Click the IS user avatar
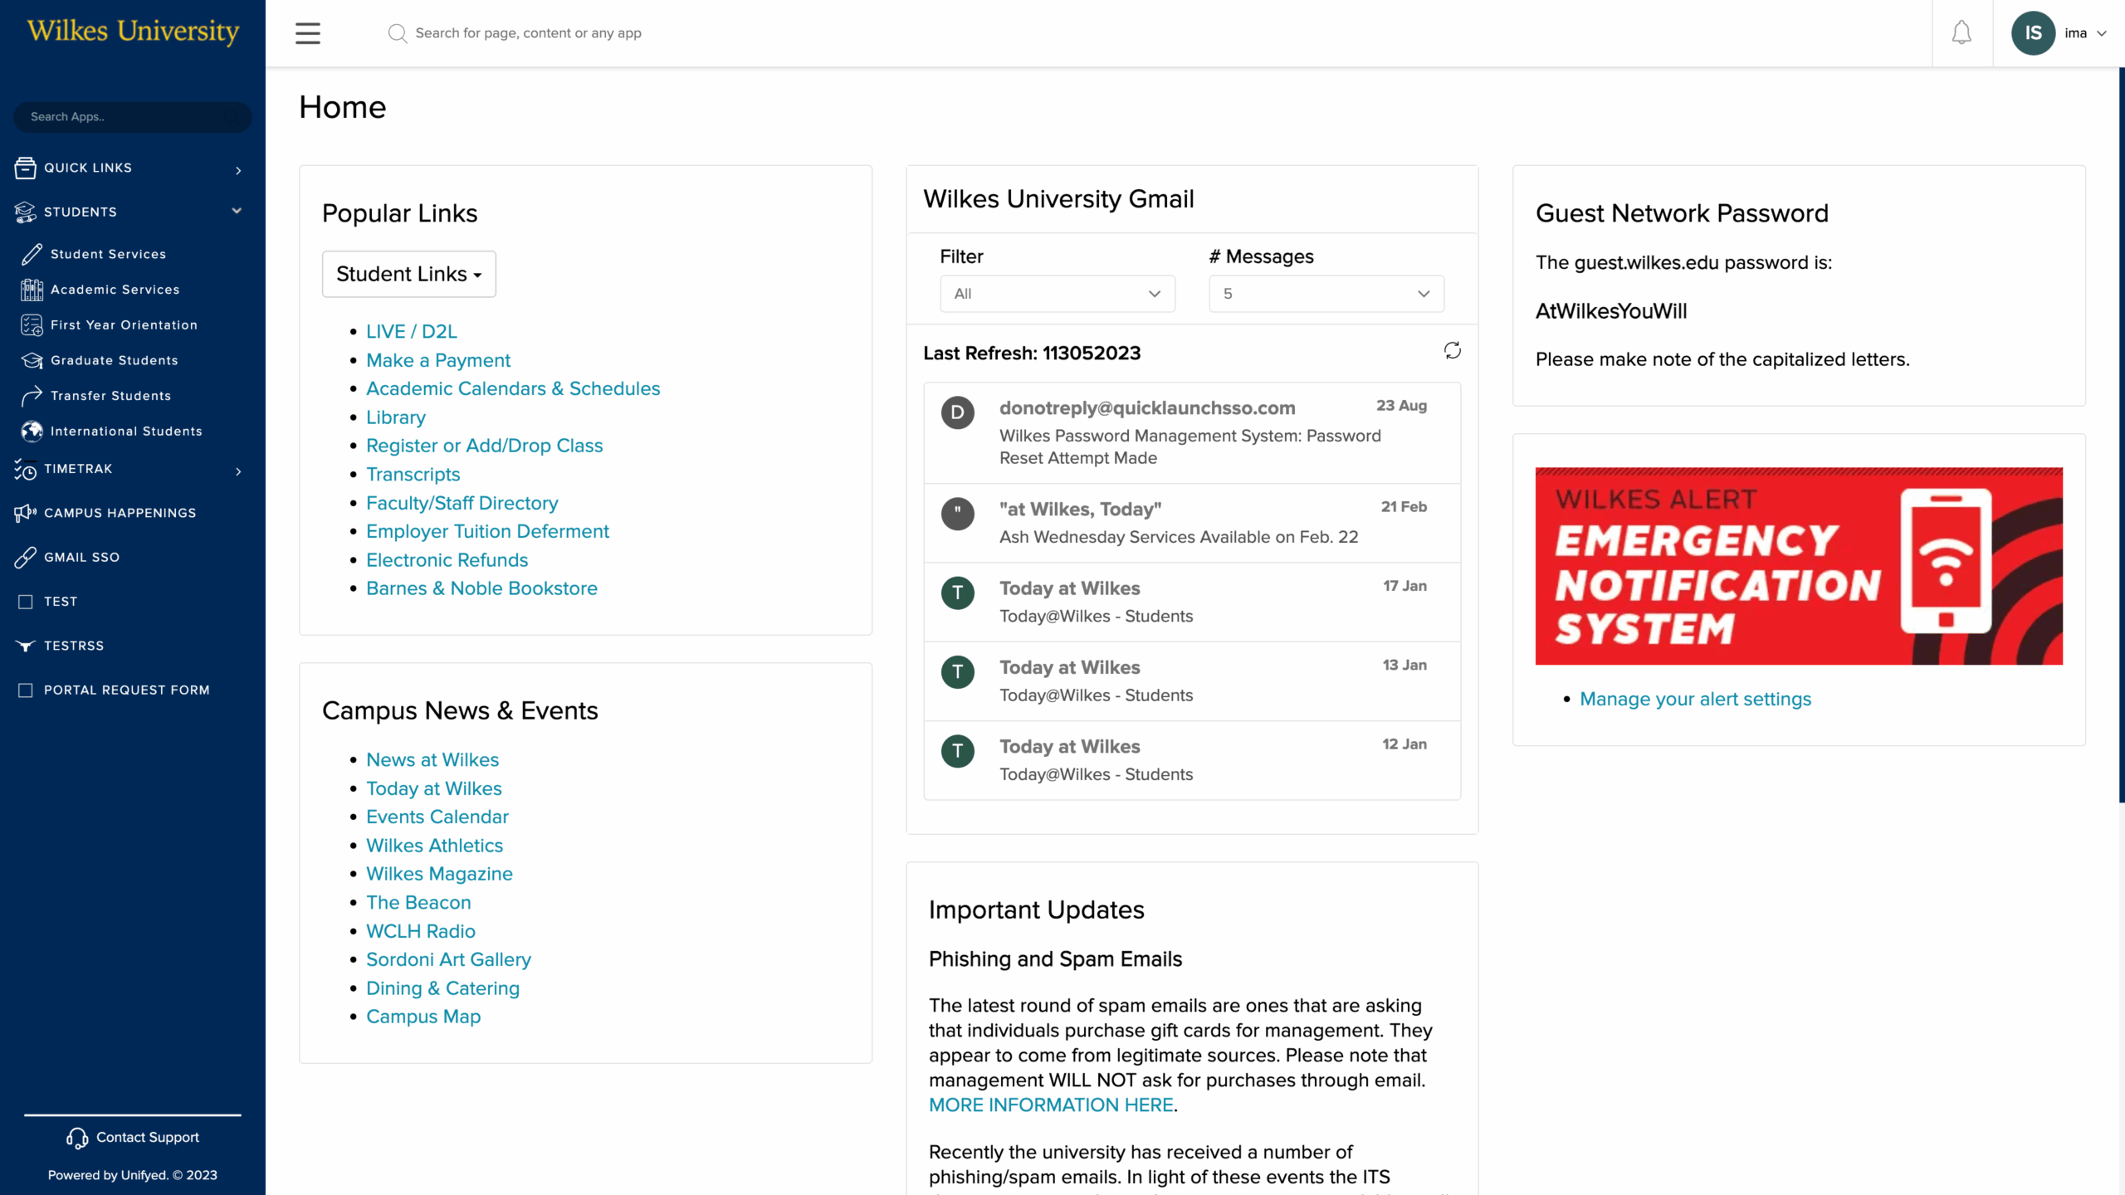 (2033, 33)
